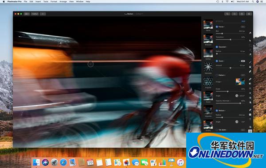The height and width of the screenshot is (168, 266).
Task: Select the paint bucket fill tool
Action: click(250, 67)
